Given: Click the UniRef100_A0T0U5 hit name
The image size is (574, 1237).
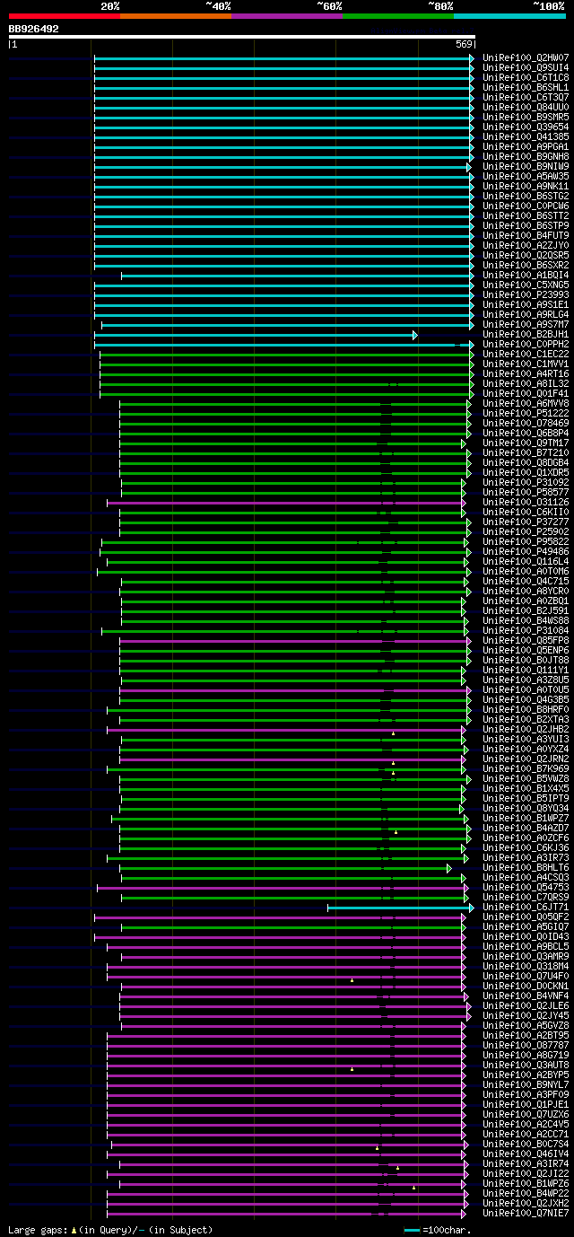Looking at the screenshot, I should (x=526, y=690).
